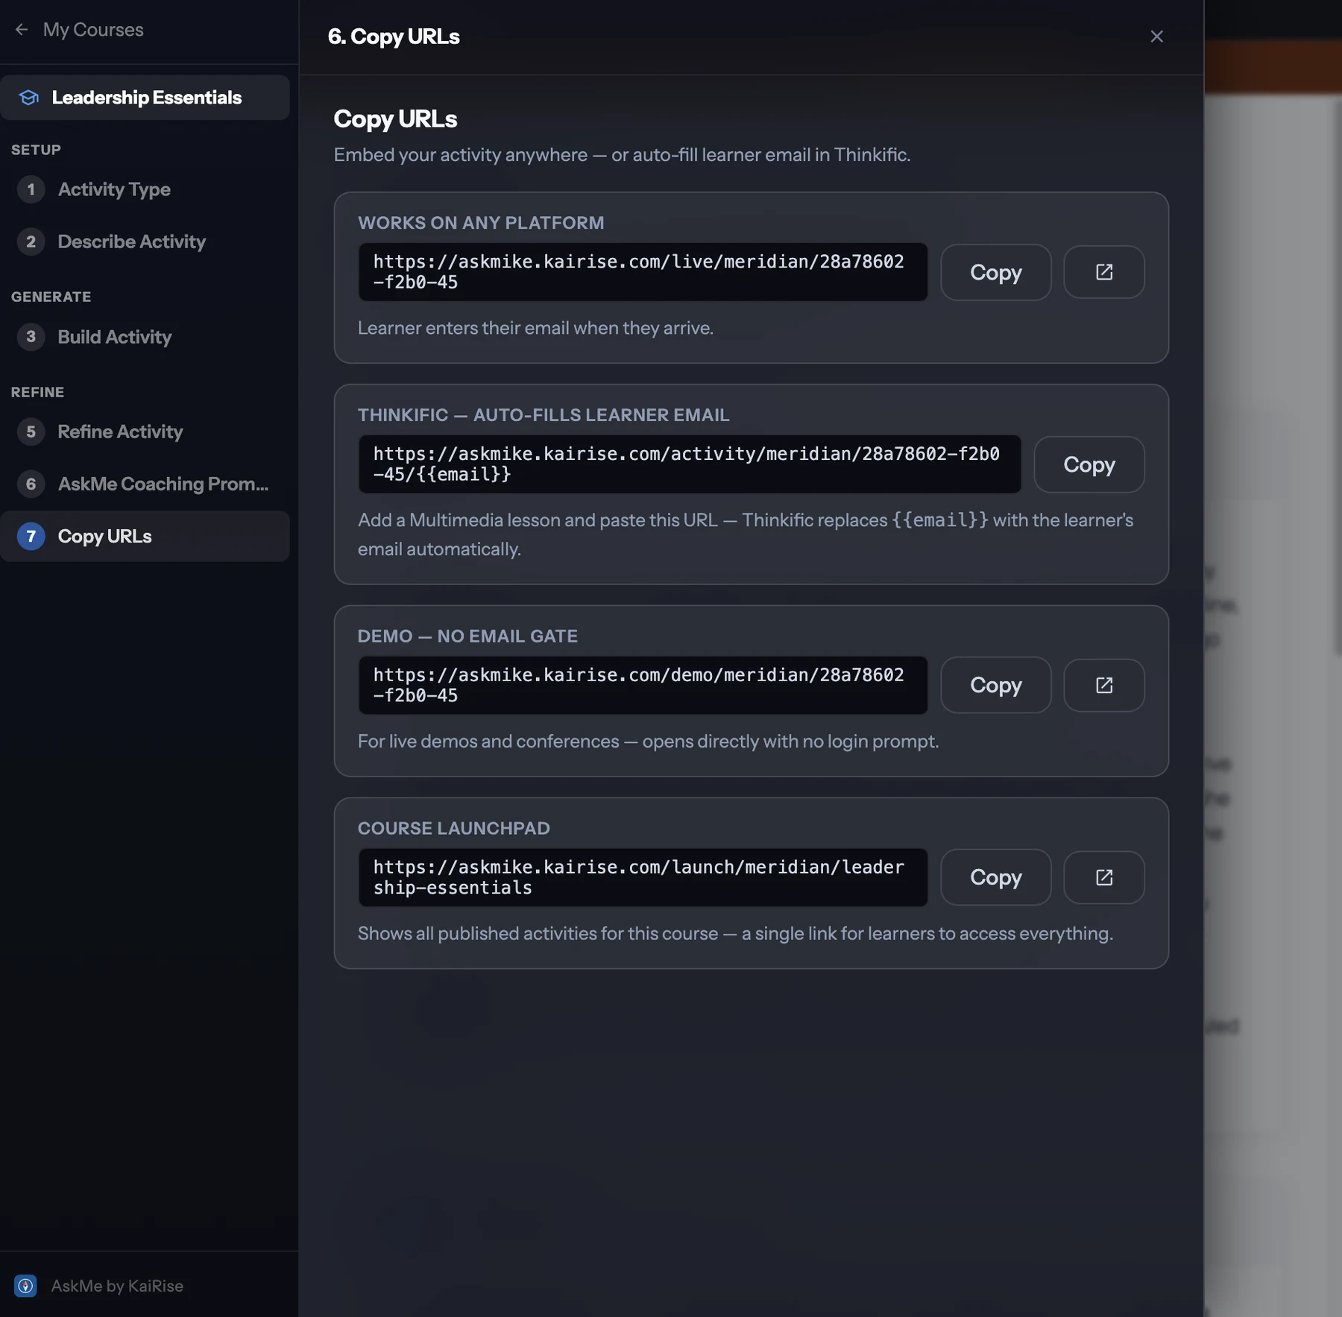Click 'Learner enters their email when they arrive.'
The height and width of the screenshot is (1317, 1342).
[535, 328]
